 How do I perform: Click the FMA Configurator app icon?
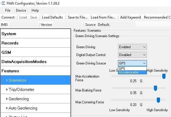tap(3, 3)
